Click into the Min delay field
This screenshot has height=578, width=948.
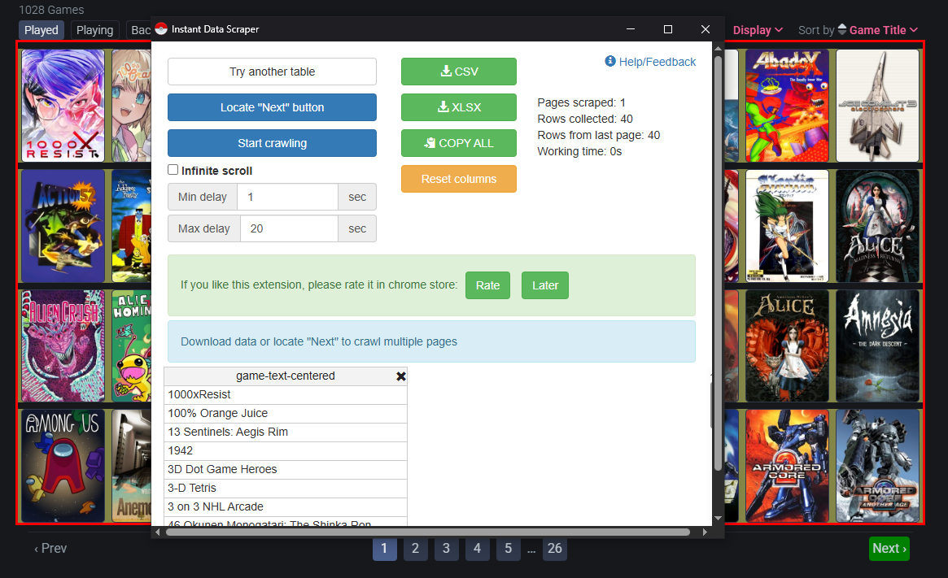(x=288, y=197)
